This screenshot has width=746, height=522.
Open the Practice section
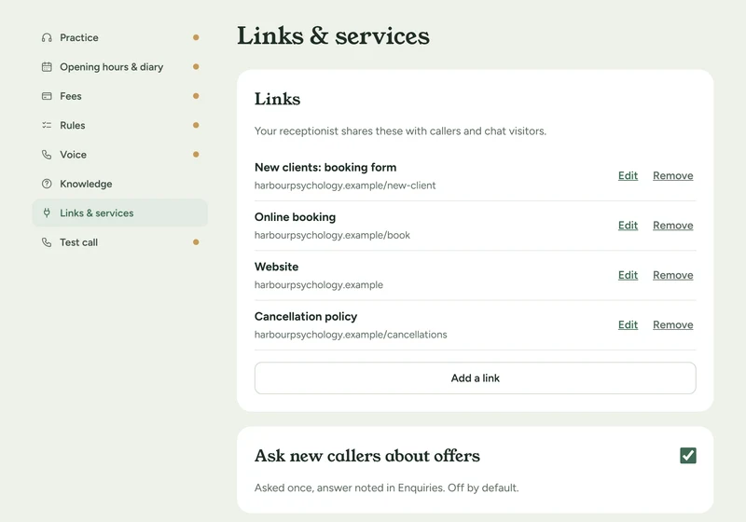tap(120, 37)
